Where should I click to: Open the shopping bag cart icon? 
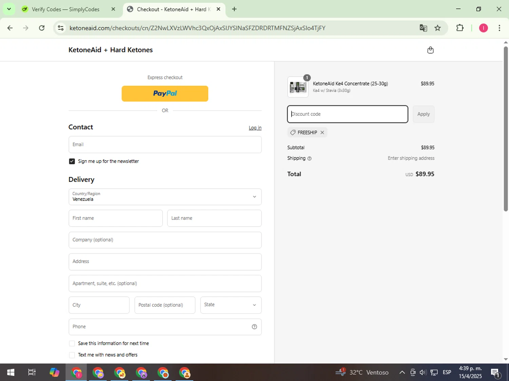430,50
